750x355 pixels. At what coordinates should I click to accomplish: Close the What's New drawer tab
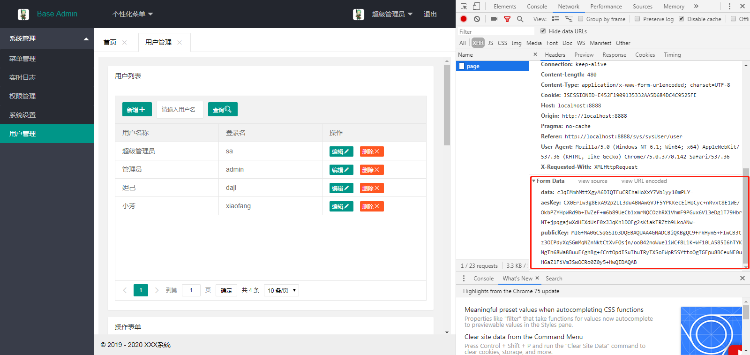537,278
